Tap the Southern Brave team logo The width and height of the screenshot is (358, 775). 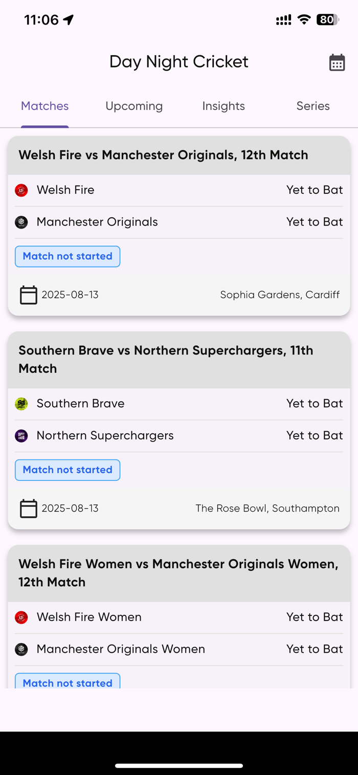click(x=21, y=404)
